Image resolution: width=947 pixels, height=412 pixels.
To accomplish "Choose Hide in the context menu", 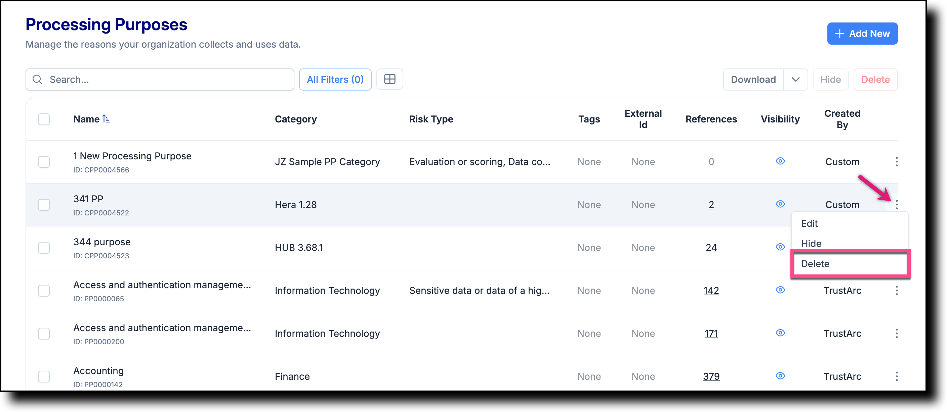I will 811,243.
